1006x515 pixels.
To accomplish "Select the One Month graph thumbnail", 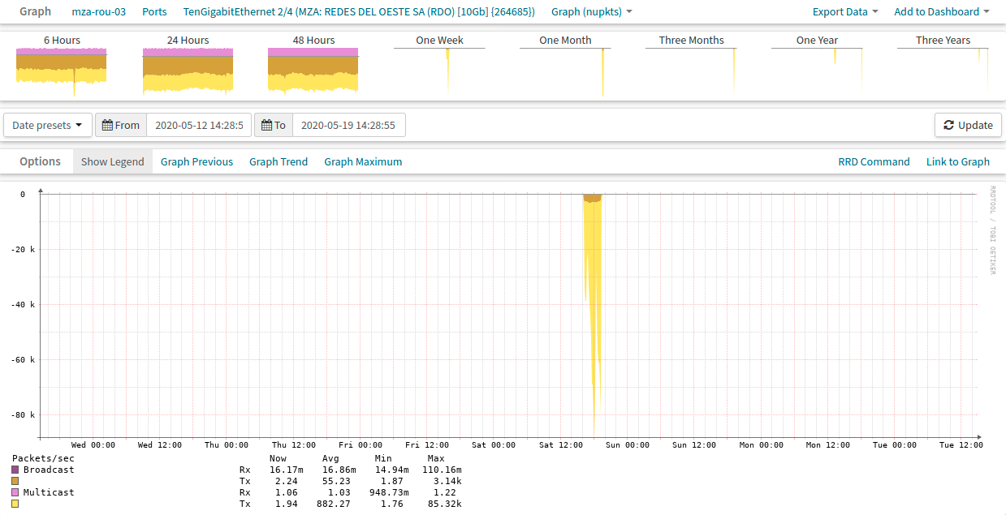I will click(565, 69).
